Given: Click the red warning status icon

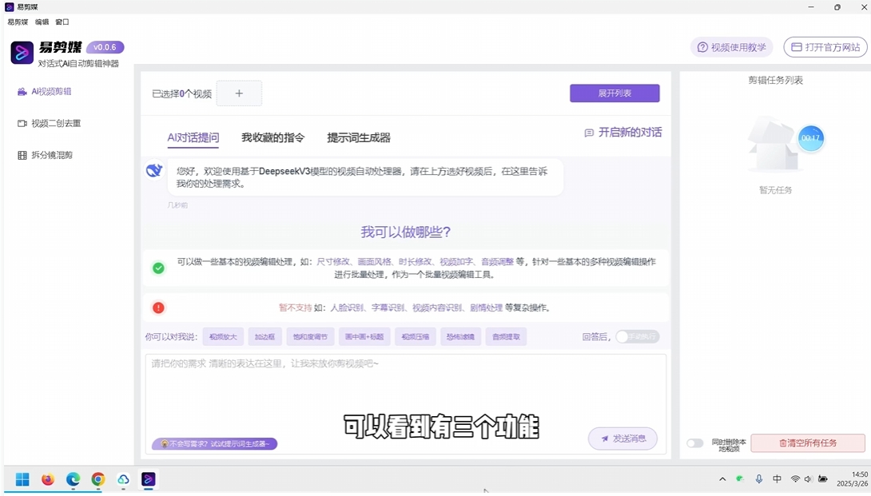Looking at the screenshot, I should 158,308.
